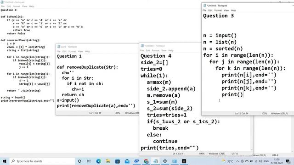Open Help menu in Question 3 Notepad
The width and height of the screenshot is (294, 165).
pos(233,10)
